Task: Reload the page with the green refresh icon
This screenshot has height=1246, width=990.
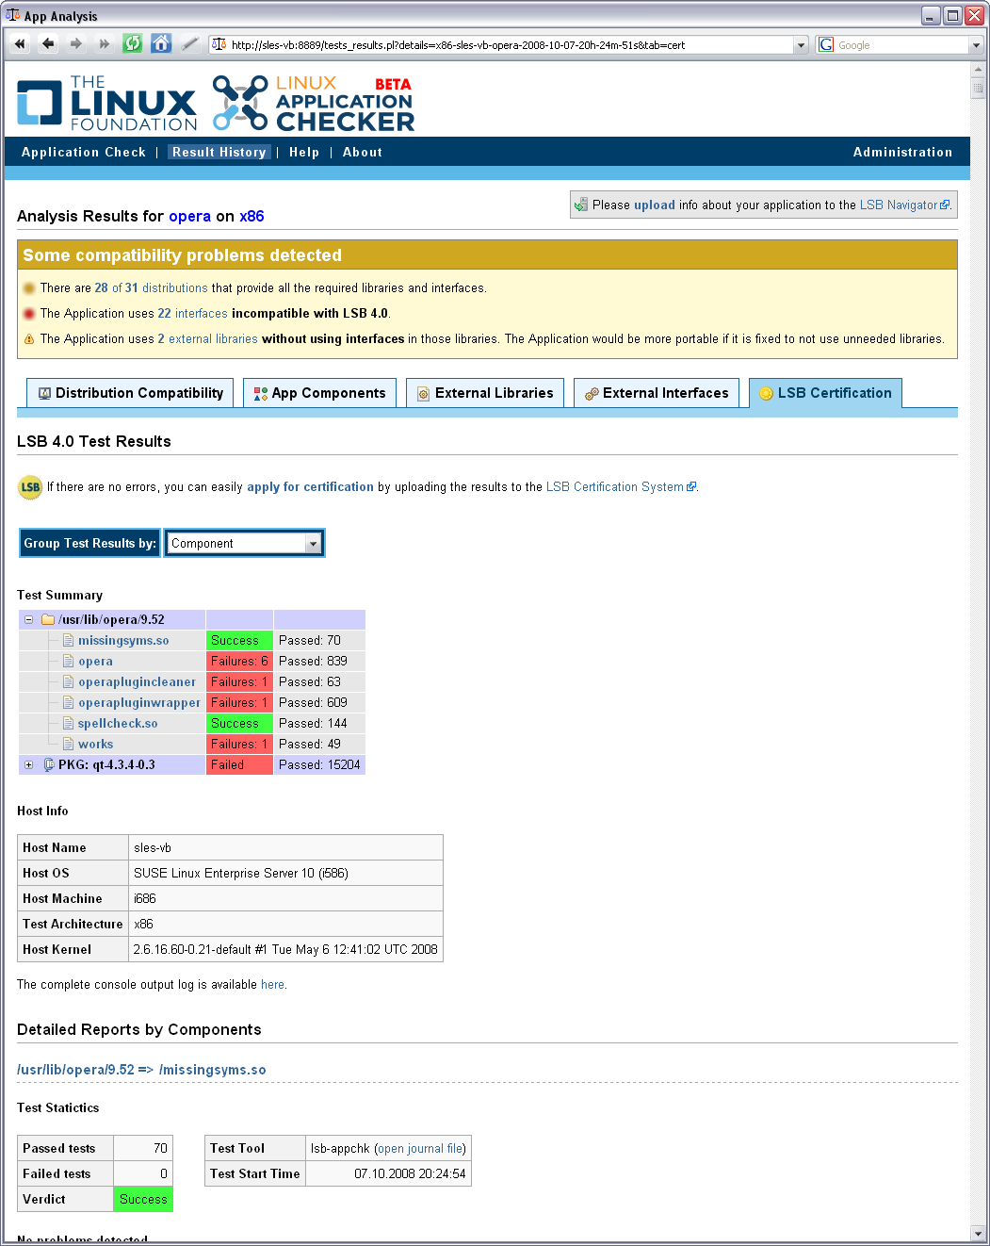Action: (x=133, y=44)
